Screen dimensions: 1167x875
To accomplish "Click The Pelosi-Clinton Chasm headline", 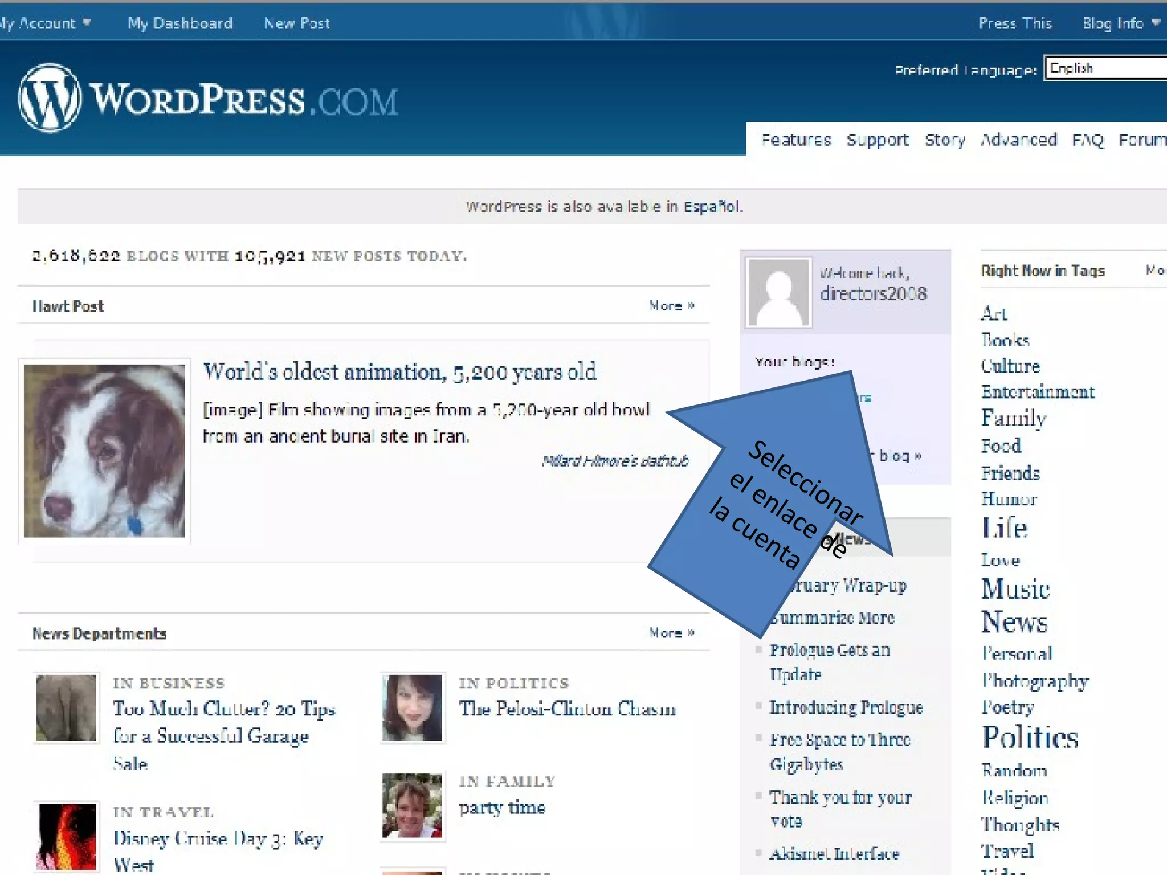I will pos(568,709).
